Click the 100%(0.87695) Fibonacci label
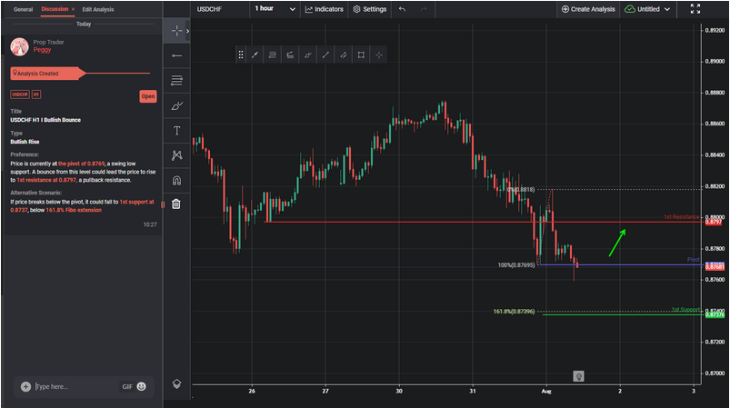This screenshot has width=730, height=408. pyautogui.click(x=516, y=265)
